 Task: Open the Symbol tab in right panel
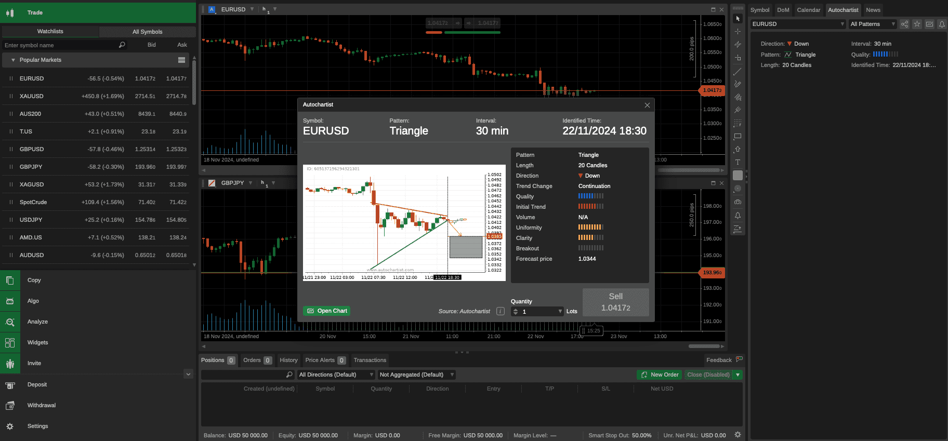pos(760,10)
